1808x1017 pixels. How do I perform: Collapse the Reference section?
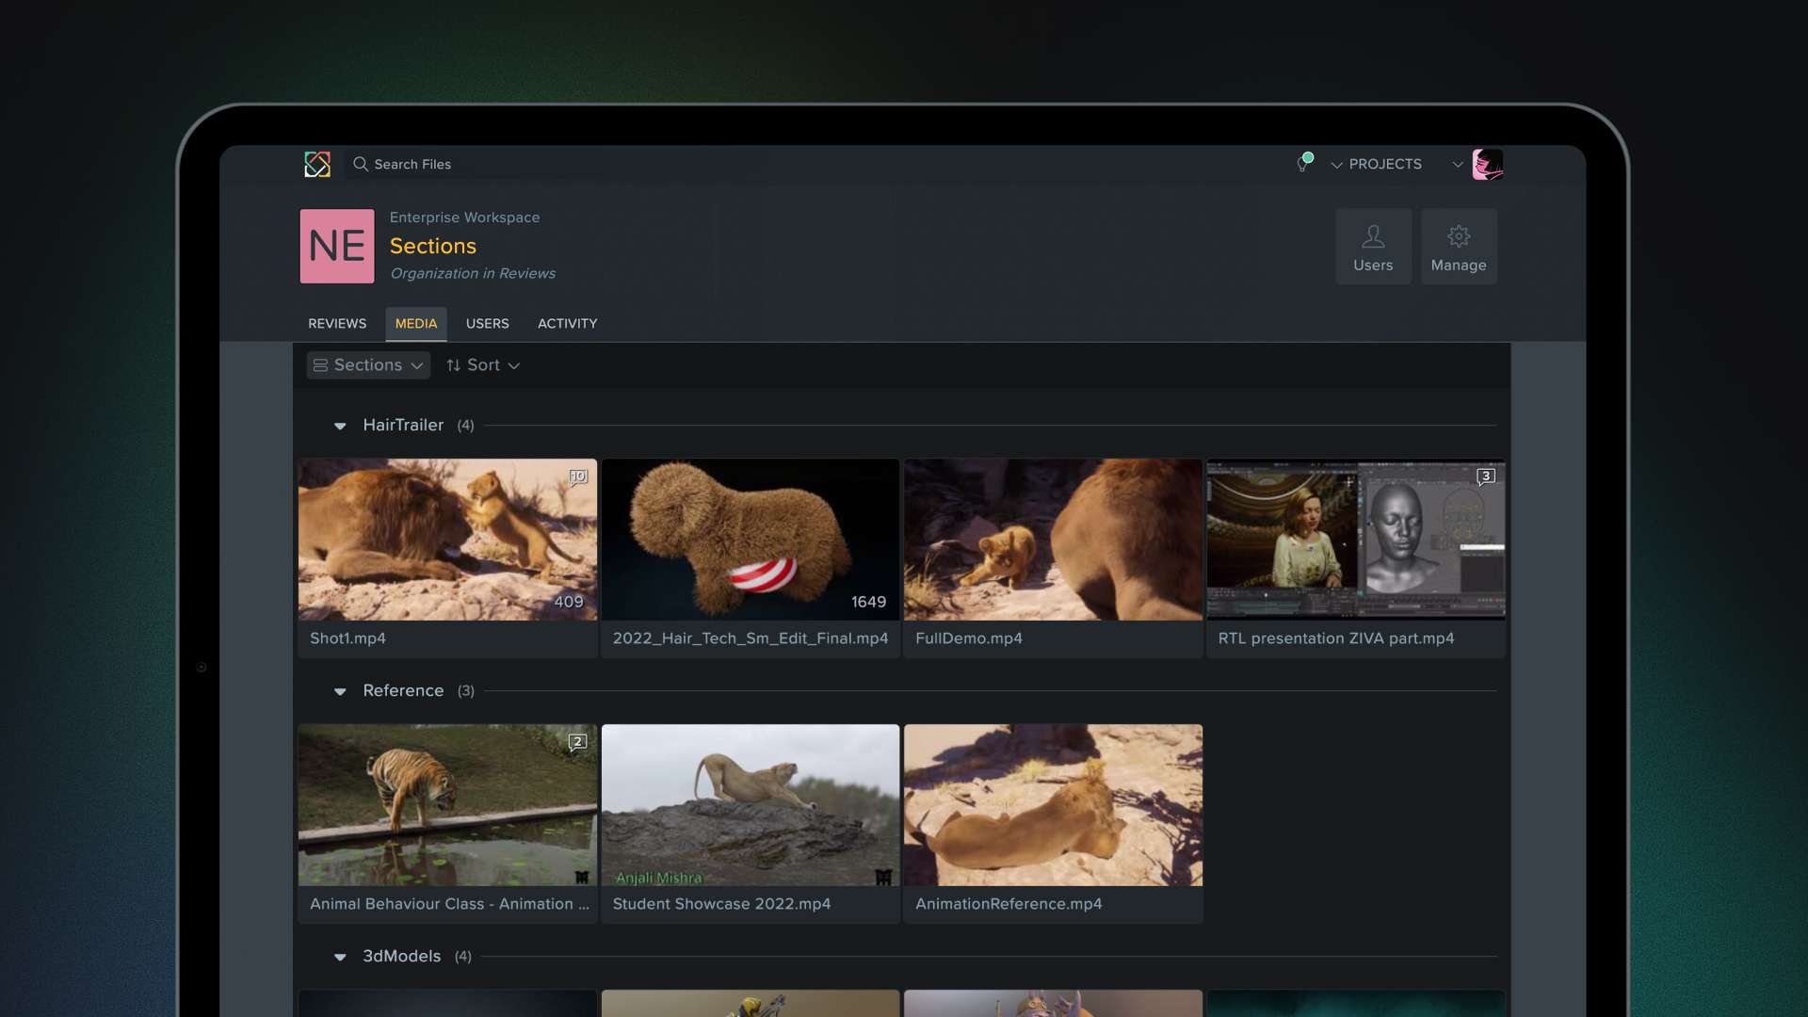[x=340, y=691]
